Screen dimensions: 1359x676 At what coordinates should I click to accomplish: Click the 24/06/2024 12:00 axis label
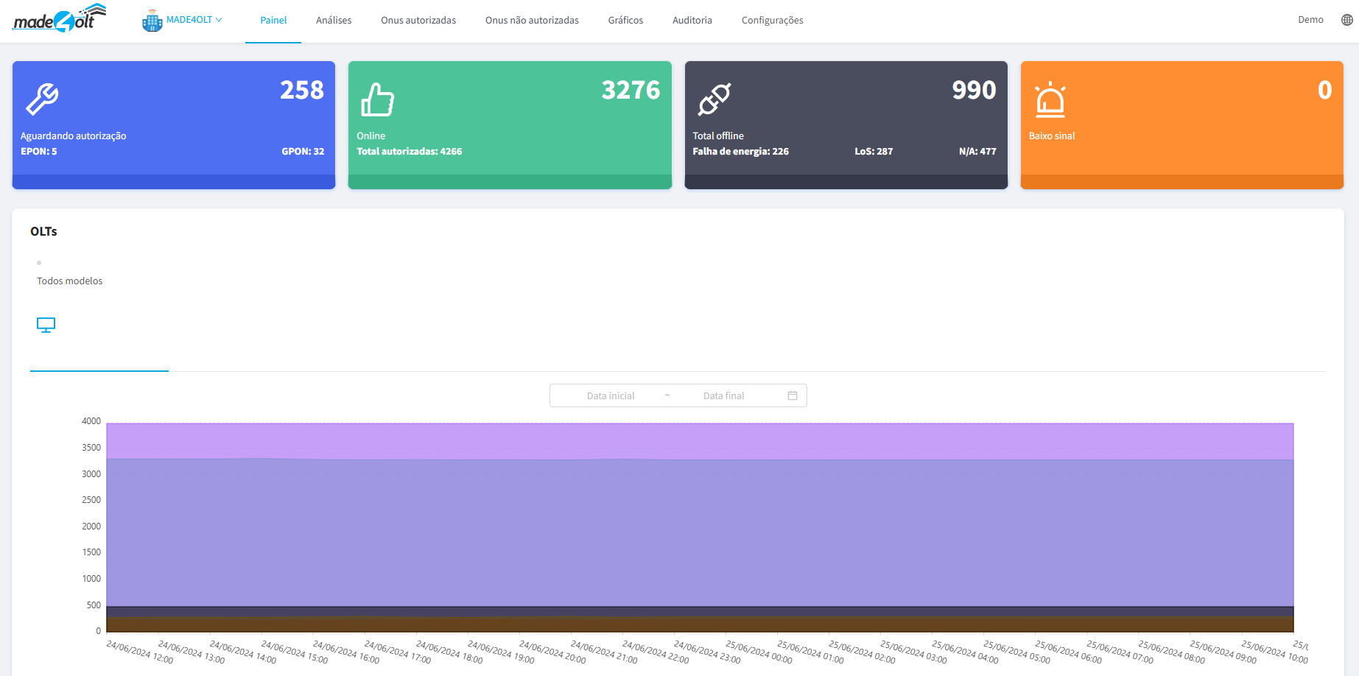(x=140, y=652)
